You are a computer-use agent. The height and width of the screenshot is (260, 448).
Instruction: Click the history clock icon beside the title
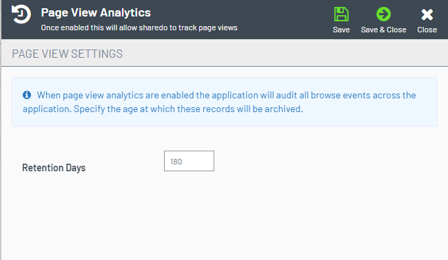coord(21,14)
